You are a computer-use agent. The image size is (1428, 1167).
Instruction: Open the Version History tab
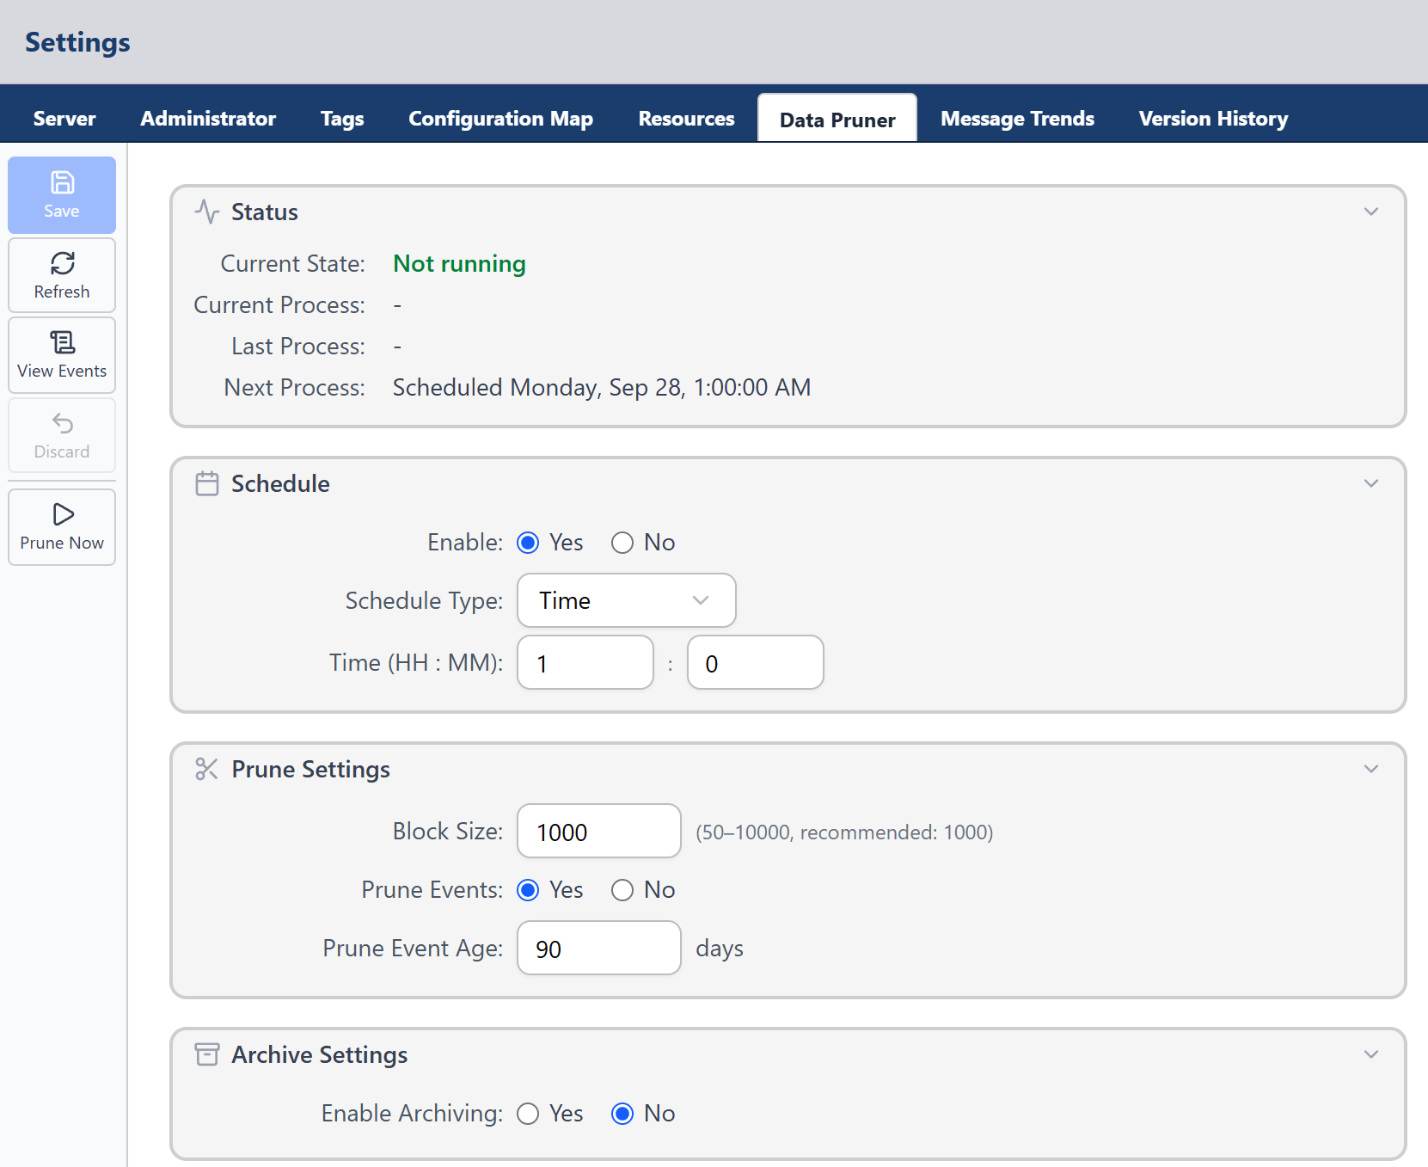[1213, 119]
